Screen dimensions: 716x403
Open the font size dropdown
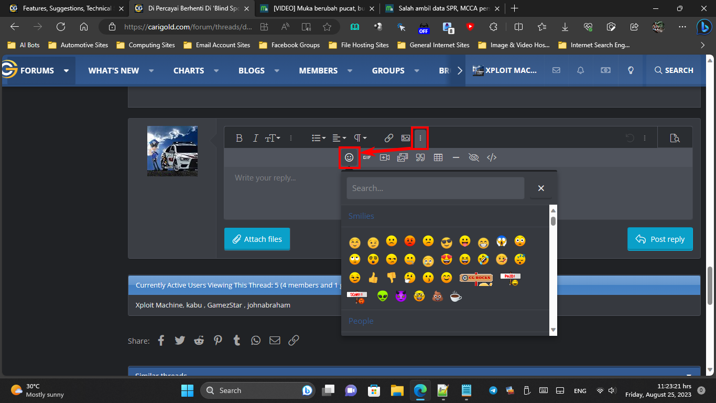click(x=273, y=138)
